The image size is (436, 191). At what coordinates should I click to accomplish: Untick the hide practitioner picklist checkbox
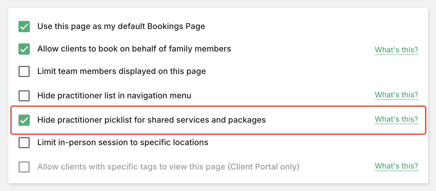coord(24,120)
